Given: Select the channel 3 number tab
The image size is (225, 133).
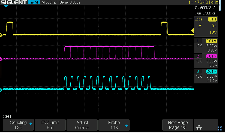Looking at the screenshot, I should click(x=198, y=71).
